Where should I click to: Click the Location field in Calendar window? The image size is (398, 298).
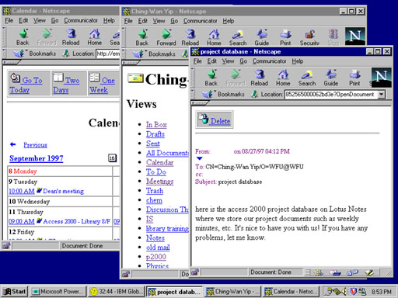click(108, 54)
